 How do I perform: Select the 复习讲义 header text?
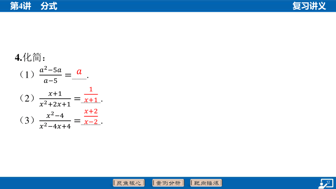pyautogui.click(x=309, y=6)
